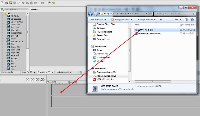The width and height of the screenshot is (200, 116).
Task: Switch to the Video FX tab
Action: 25,72
